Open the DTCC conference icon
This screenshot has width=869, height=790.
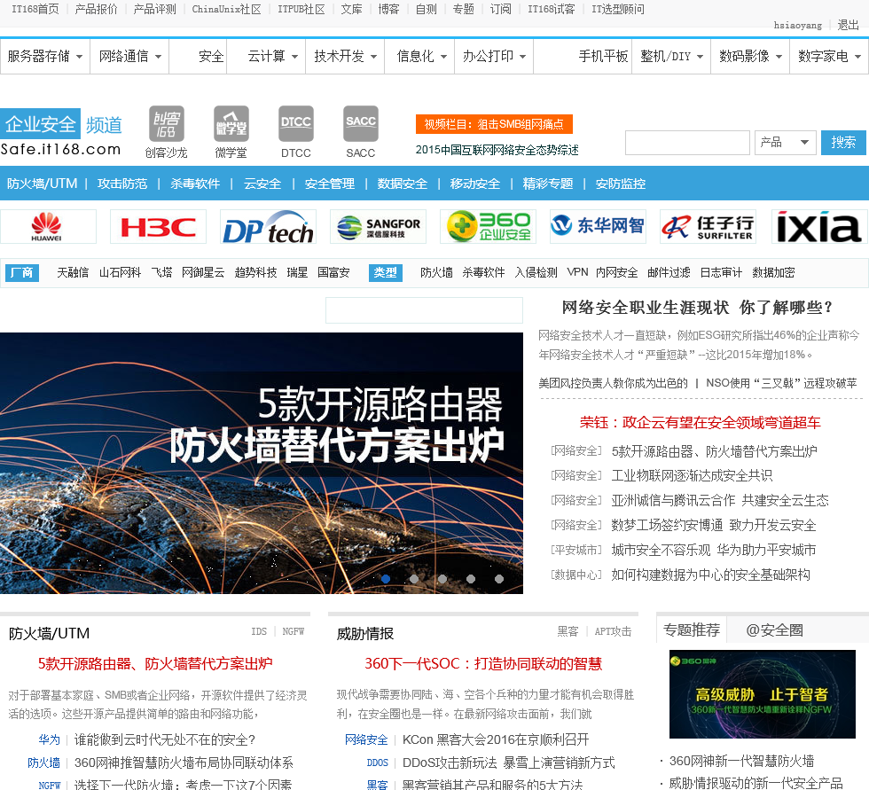coord(296,132)
